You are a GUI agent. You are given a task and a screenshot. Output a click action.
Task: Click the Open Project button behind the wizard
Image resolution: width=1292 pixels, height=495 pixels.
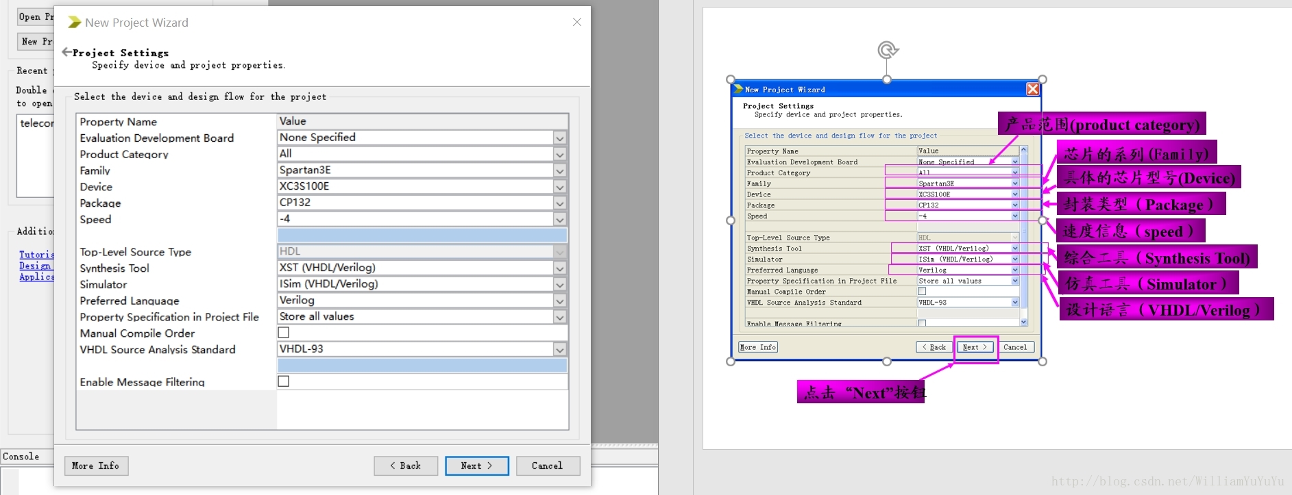point(36,16)
